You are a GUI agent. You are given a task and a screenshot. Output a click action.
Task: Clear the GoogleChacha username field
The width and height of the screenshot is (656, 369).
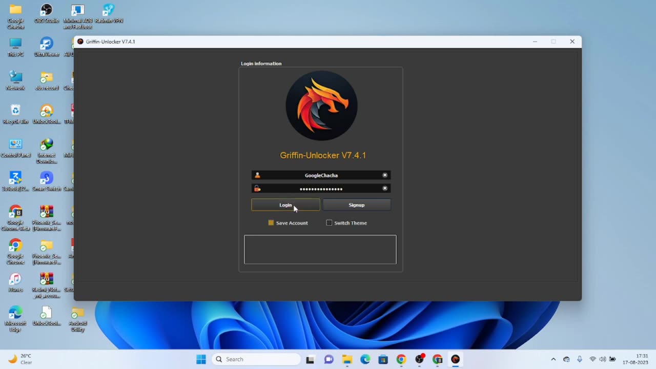pyautogui.click(x=385, y=175)
